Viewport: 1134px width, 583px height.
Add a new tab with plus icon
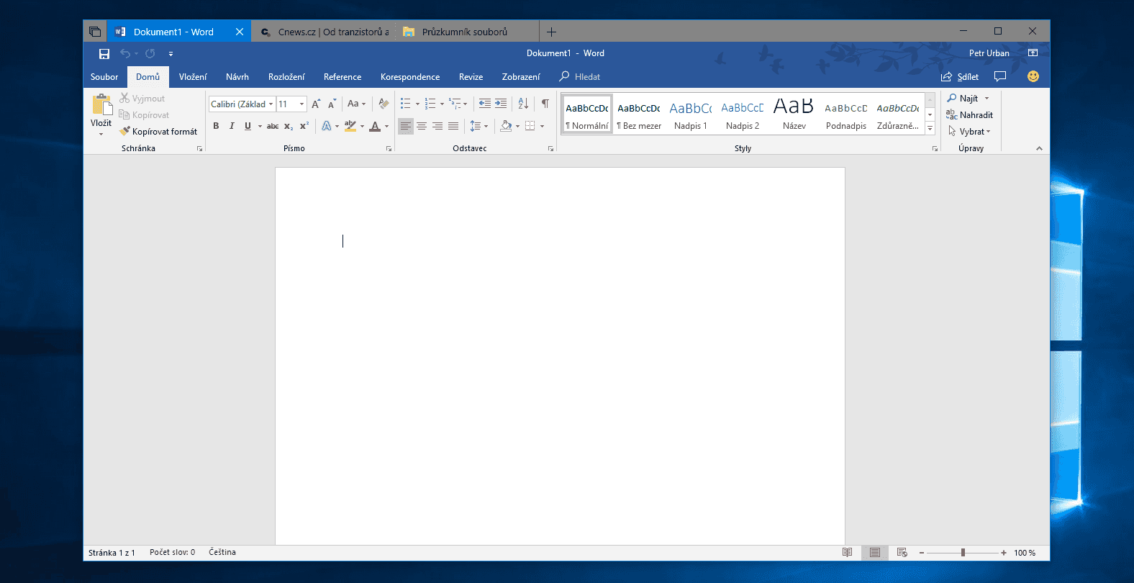pos(552,32)
